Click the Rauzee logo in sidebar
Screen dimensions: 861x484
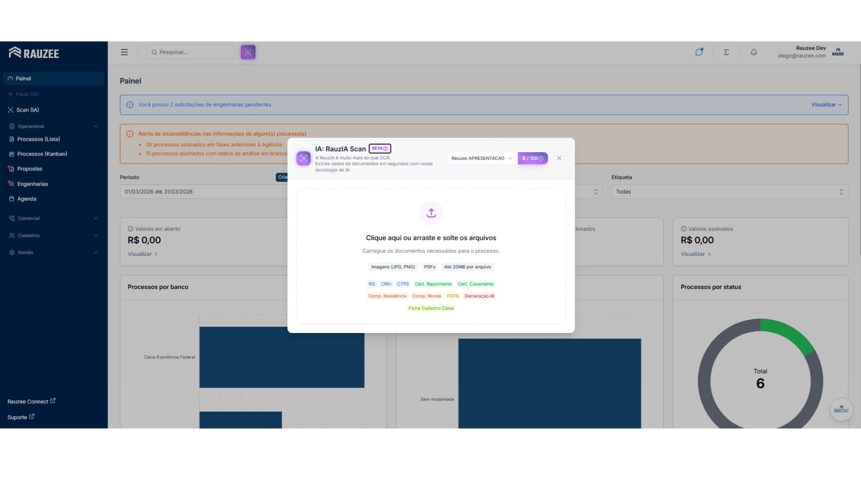(x=34, y=53)
